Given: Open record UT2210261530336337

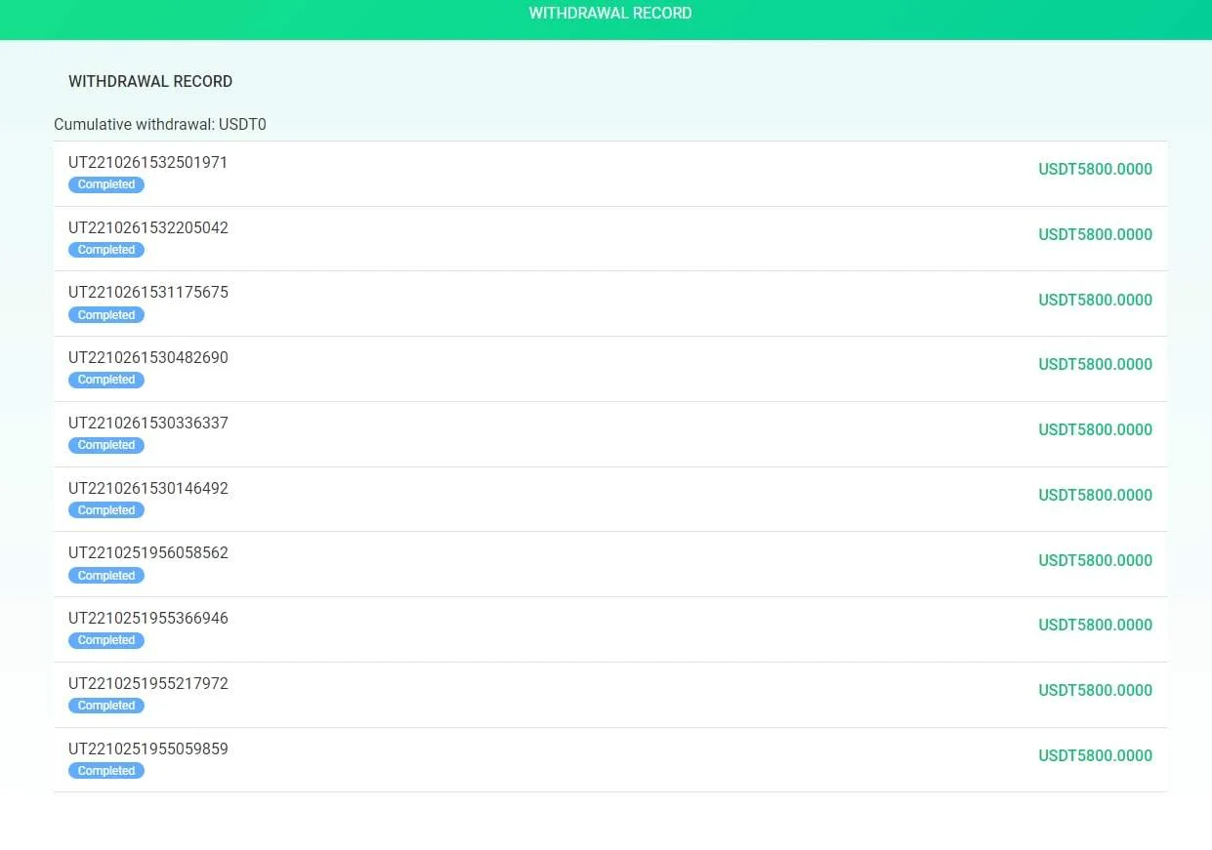Looking at the screenshot, I should (610, 434).
